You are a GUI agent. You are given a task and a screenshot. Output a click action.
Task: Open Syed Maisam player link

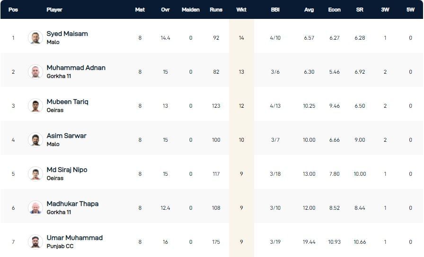click(67, 34)
